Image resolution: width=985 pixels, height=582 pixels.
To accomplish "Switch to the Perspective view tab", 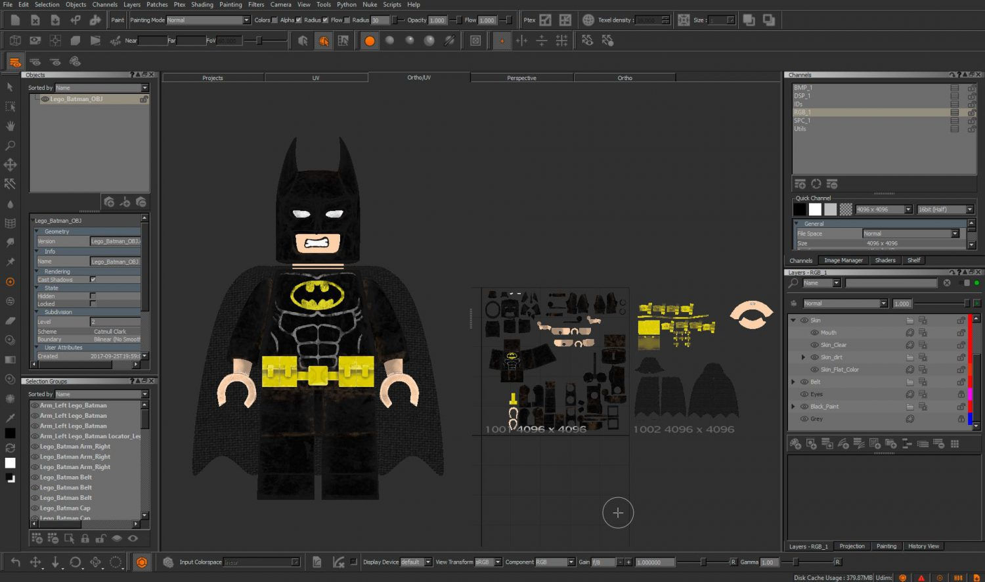I will [521, 78].
